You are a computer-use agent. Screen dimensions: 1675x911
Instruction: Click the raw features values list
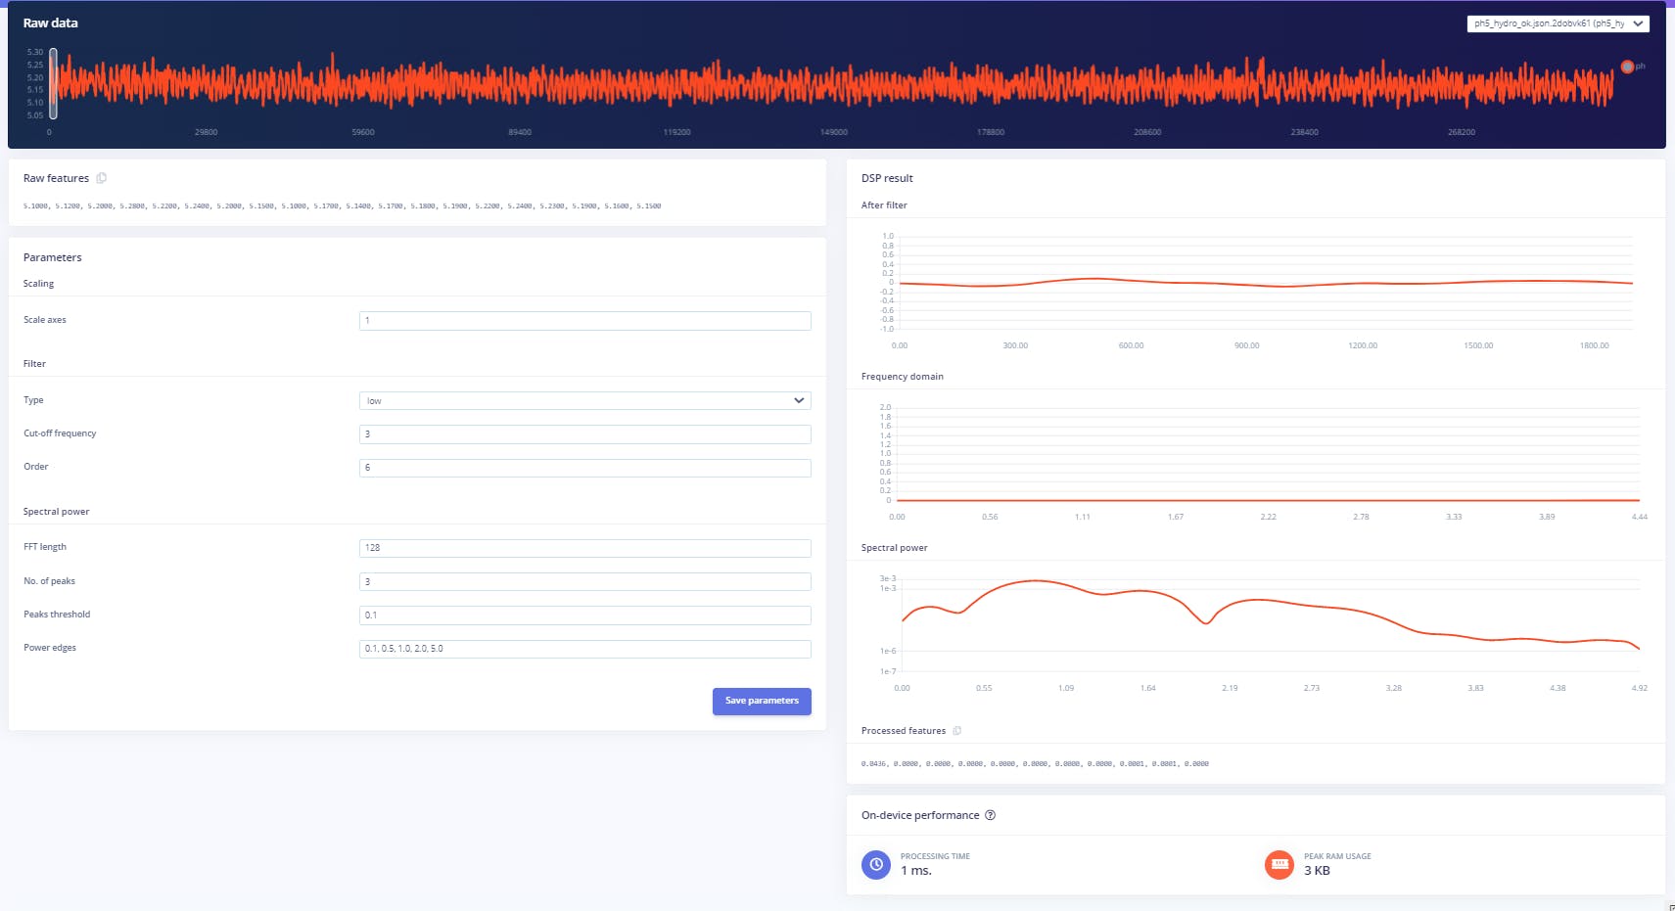tap(342, 206)
